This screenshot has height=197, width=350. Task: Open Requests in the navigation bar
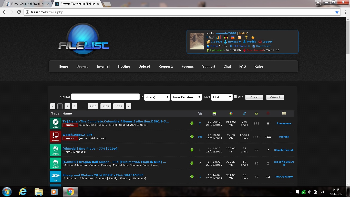pyautogui.click(x=166, y=66)
